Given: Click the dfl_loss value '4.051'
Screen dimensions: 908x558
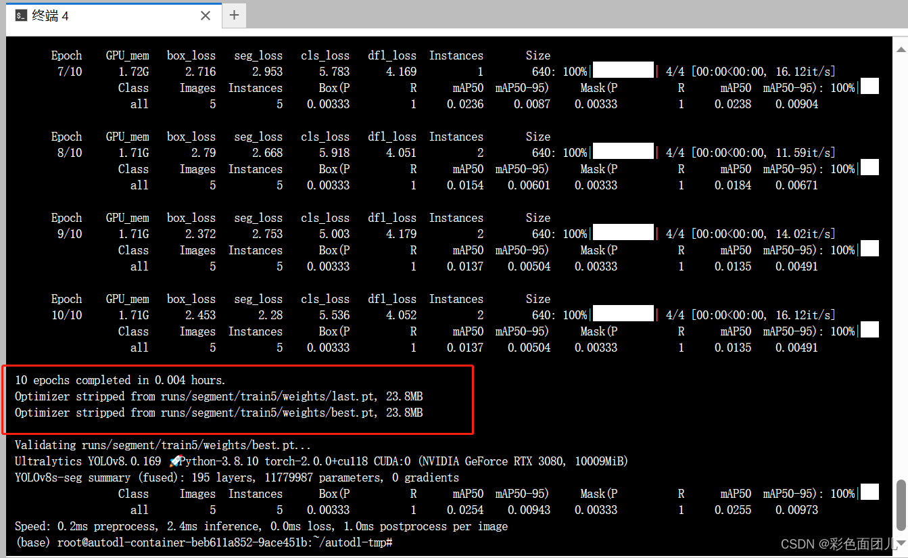Looking at the screenshot, I should (402, 153).
